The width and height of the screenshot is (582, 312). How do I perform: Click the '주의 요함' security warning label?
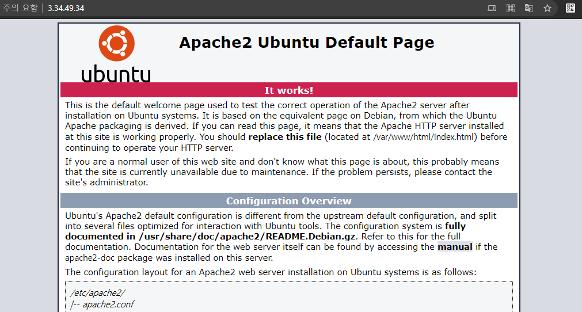pyautogui.click(x=20, y=8)
